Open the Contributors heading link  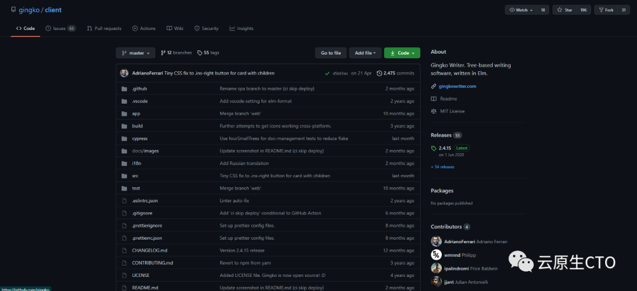446,226
